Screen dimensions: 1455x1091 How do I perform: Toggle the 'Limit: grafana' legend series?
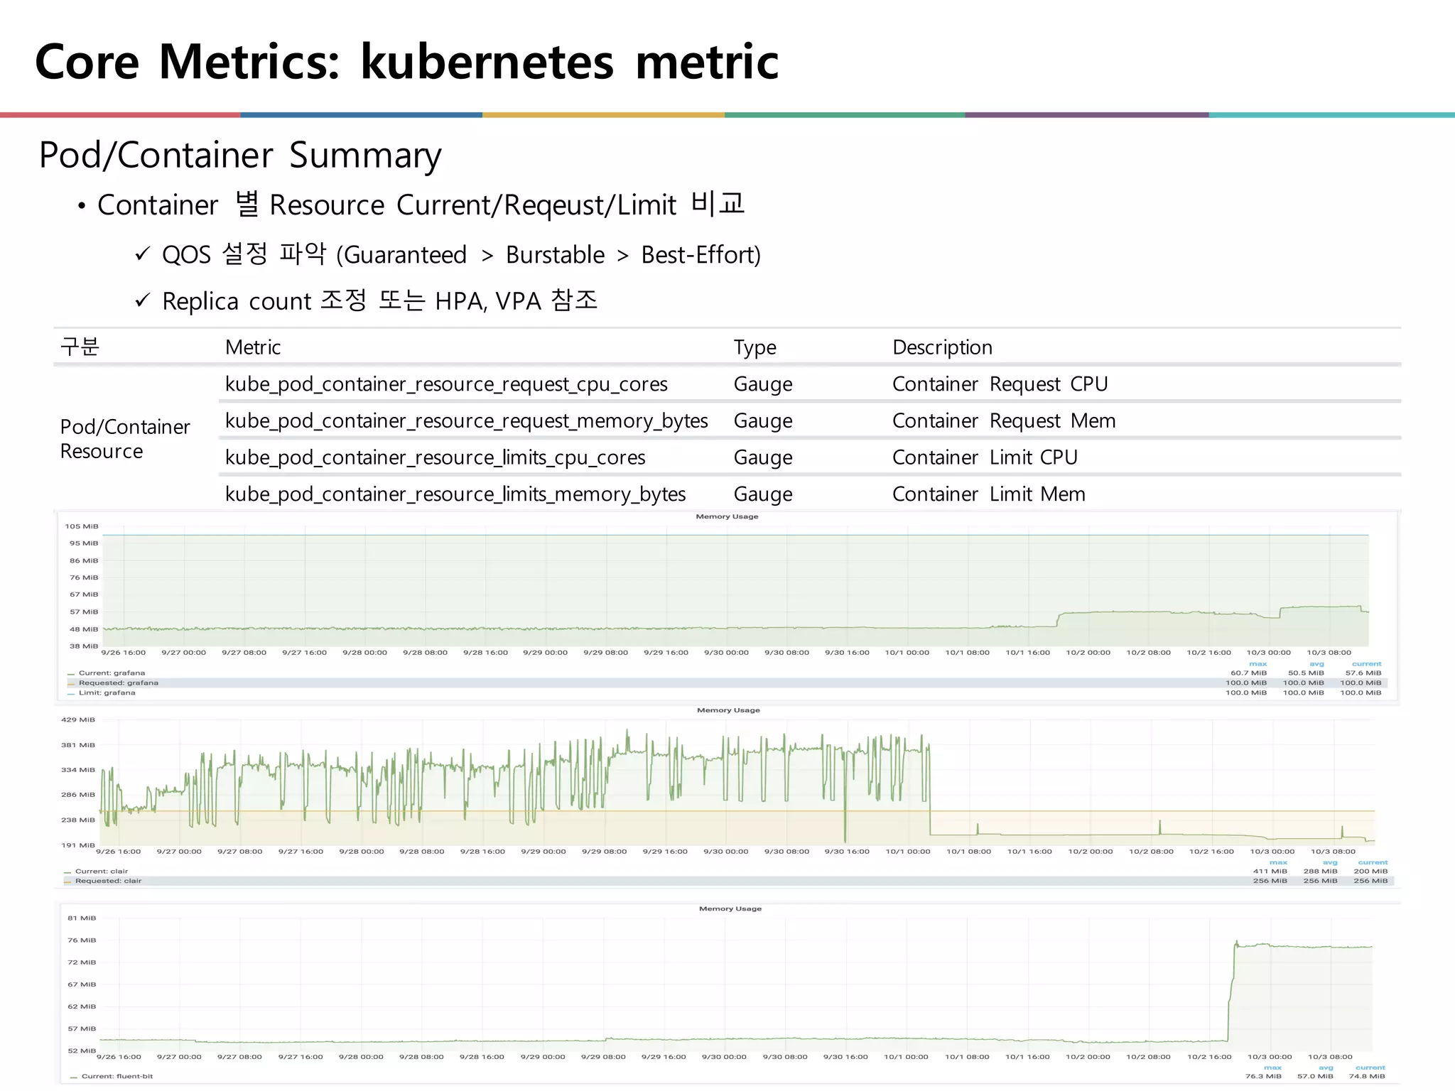[x=107, y=693]
